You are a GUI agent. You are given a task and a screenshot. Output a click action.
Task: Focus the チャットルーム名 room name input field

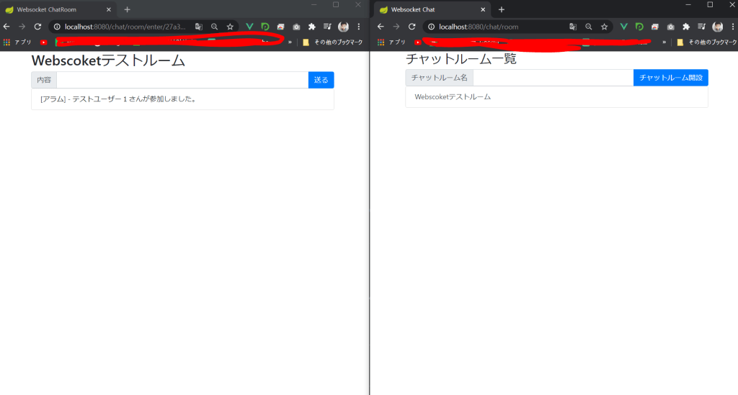tap(553, 78)
